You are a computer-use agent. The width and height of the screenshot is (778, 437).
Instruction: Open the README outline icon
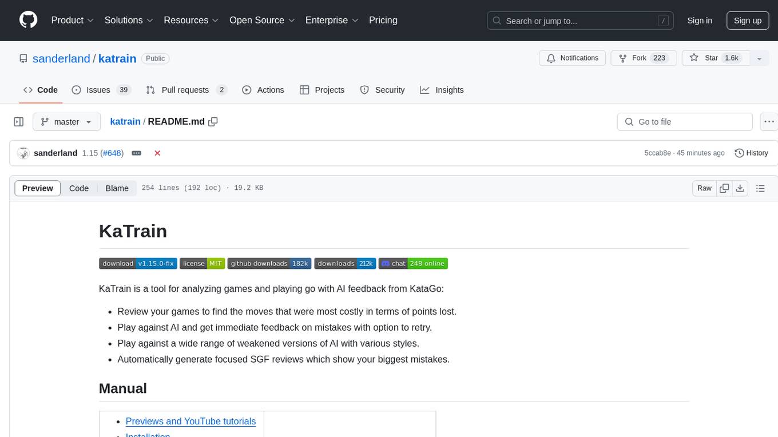click(x=760, y=188)
